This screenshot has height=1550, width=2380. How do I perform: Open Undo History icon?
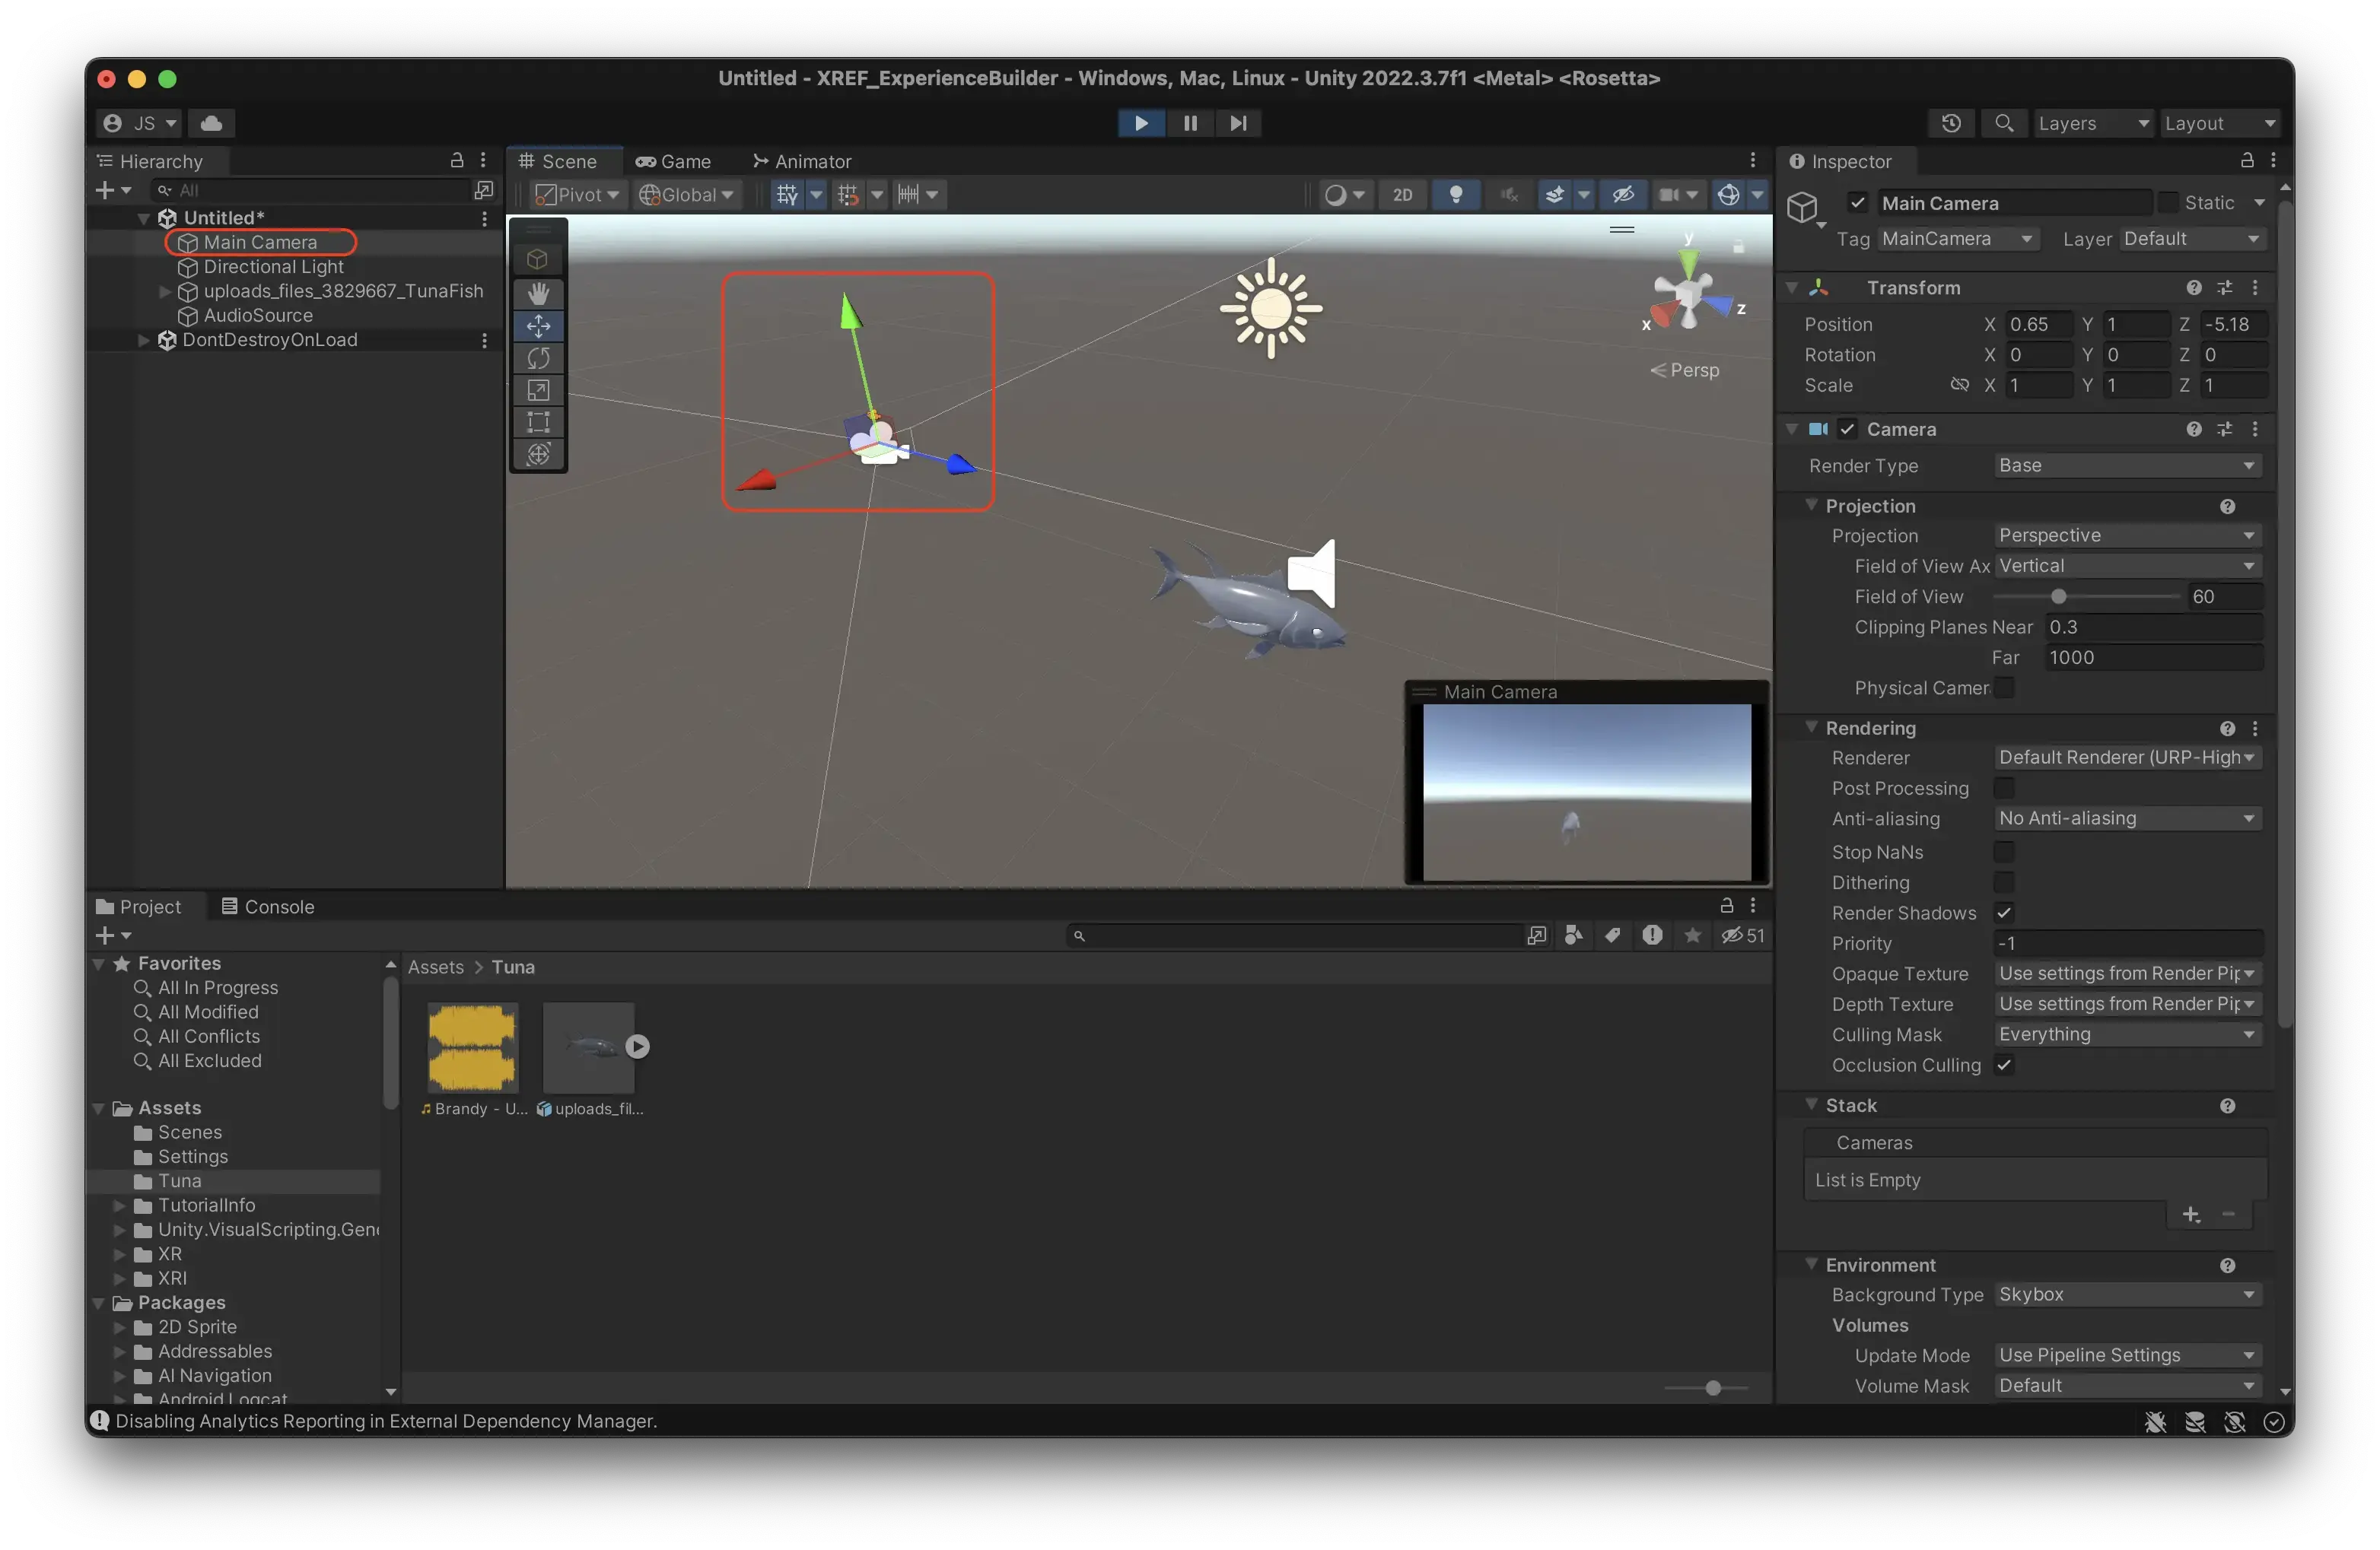(x=1951, y=123)
